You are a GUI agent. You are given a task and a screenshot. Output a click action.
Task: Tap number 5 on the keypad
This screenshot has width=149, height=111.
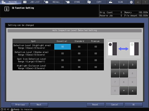[124, 73]
